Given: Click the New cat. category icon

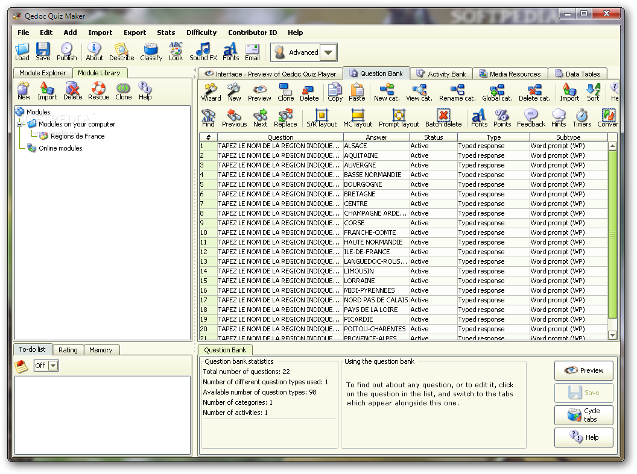Looking at the screenshot, I should 387,92.
